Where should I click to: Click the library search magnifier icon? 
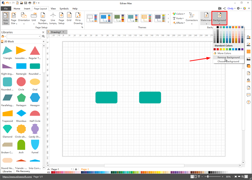pyautogui.click(x=44, y=36)
